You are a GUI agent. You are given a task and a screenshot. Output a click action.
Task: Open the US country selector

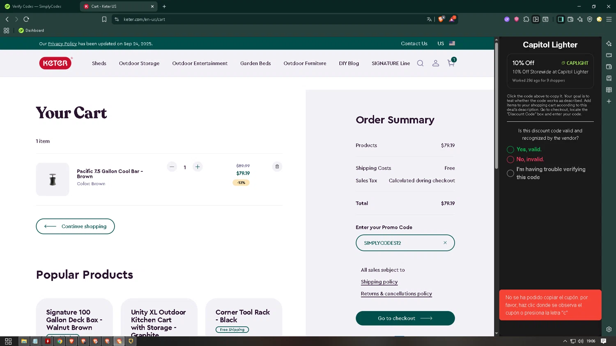pos(446,43)
